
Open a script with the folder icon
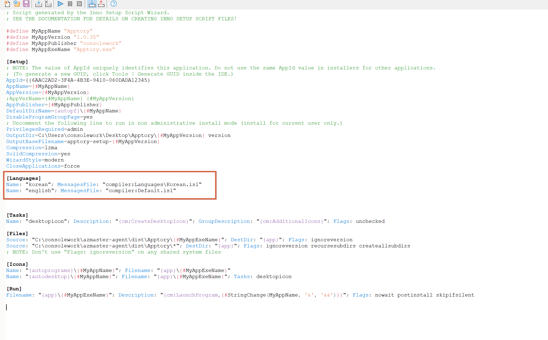tap(17, 4)
